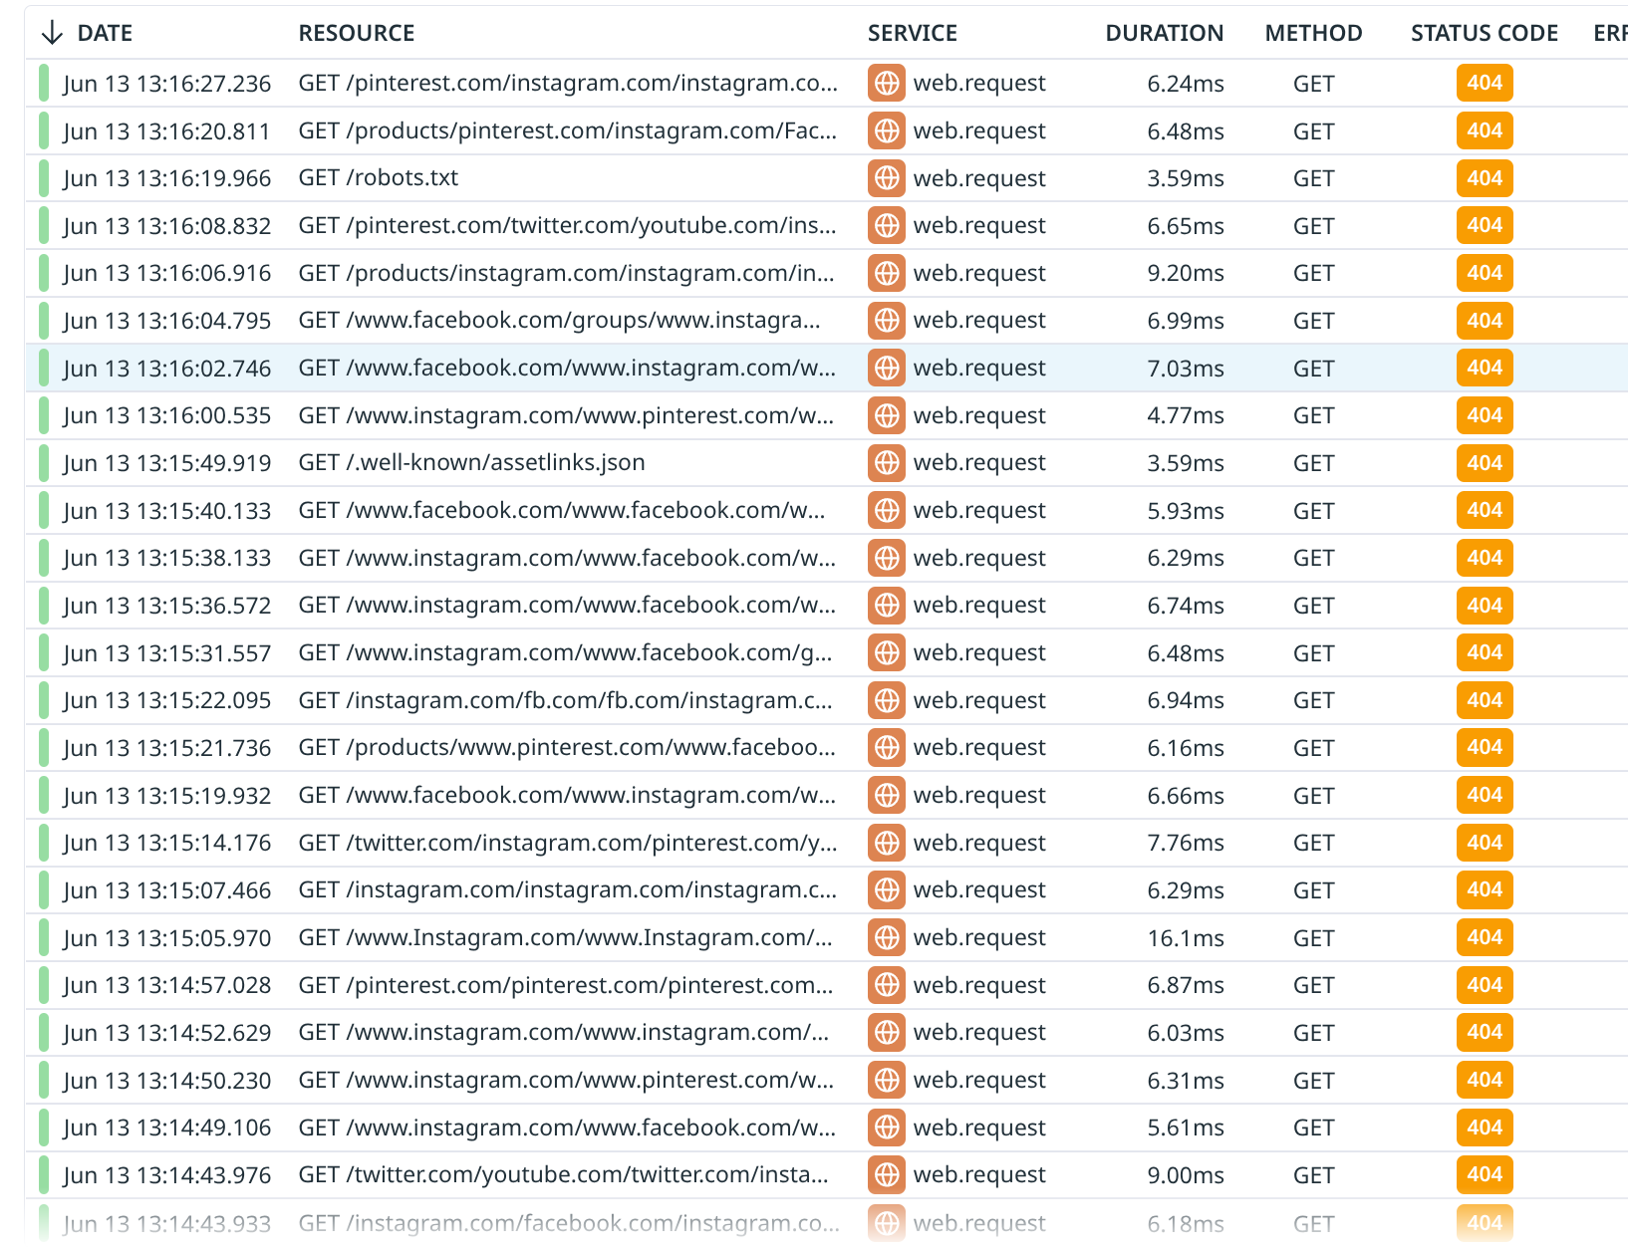
Task: Click web.request globe icon in 13:15:36.572 row
Action: (x=887, y=605)
